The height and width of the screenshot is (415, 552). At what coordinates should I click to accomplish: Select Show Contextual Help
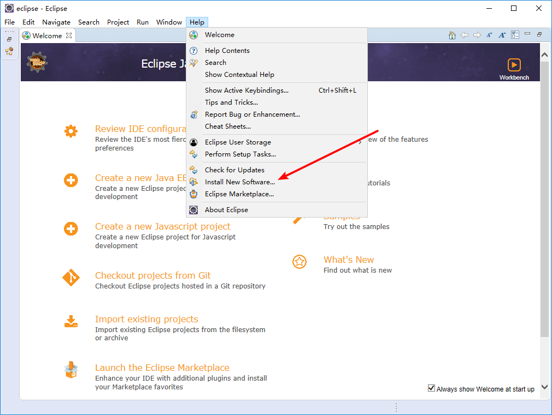pyautogui.click(x=277, y=75)
